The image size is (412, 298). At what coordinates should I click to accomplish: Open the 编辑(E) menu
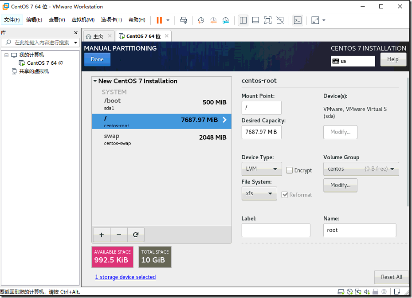point(34,20)
